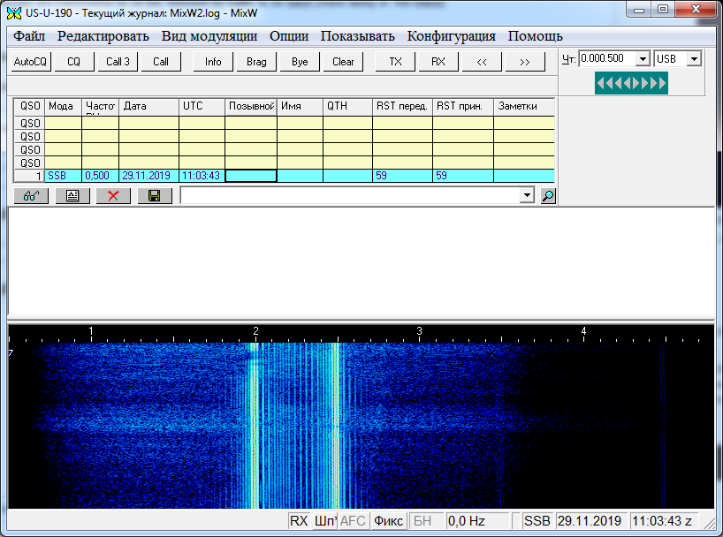Image resolution: width=723 pixels, height=537 pixels.
Task: Select the Позывной column header
Action: 251,107
